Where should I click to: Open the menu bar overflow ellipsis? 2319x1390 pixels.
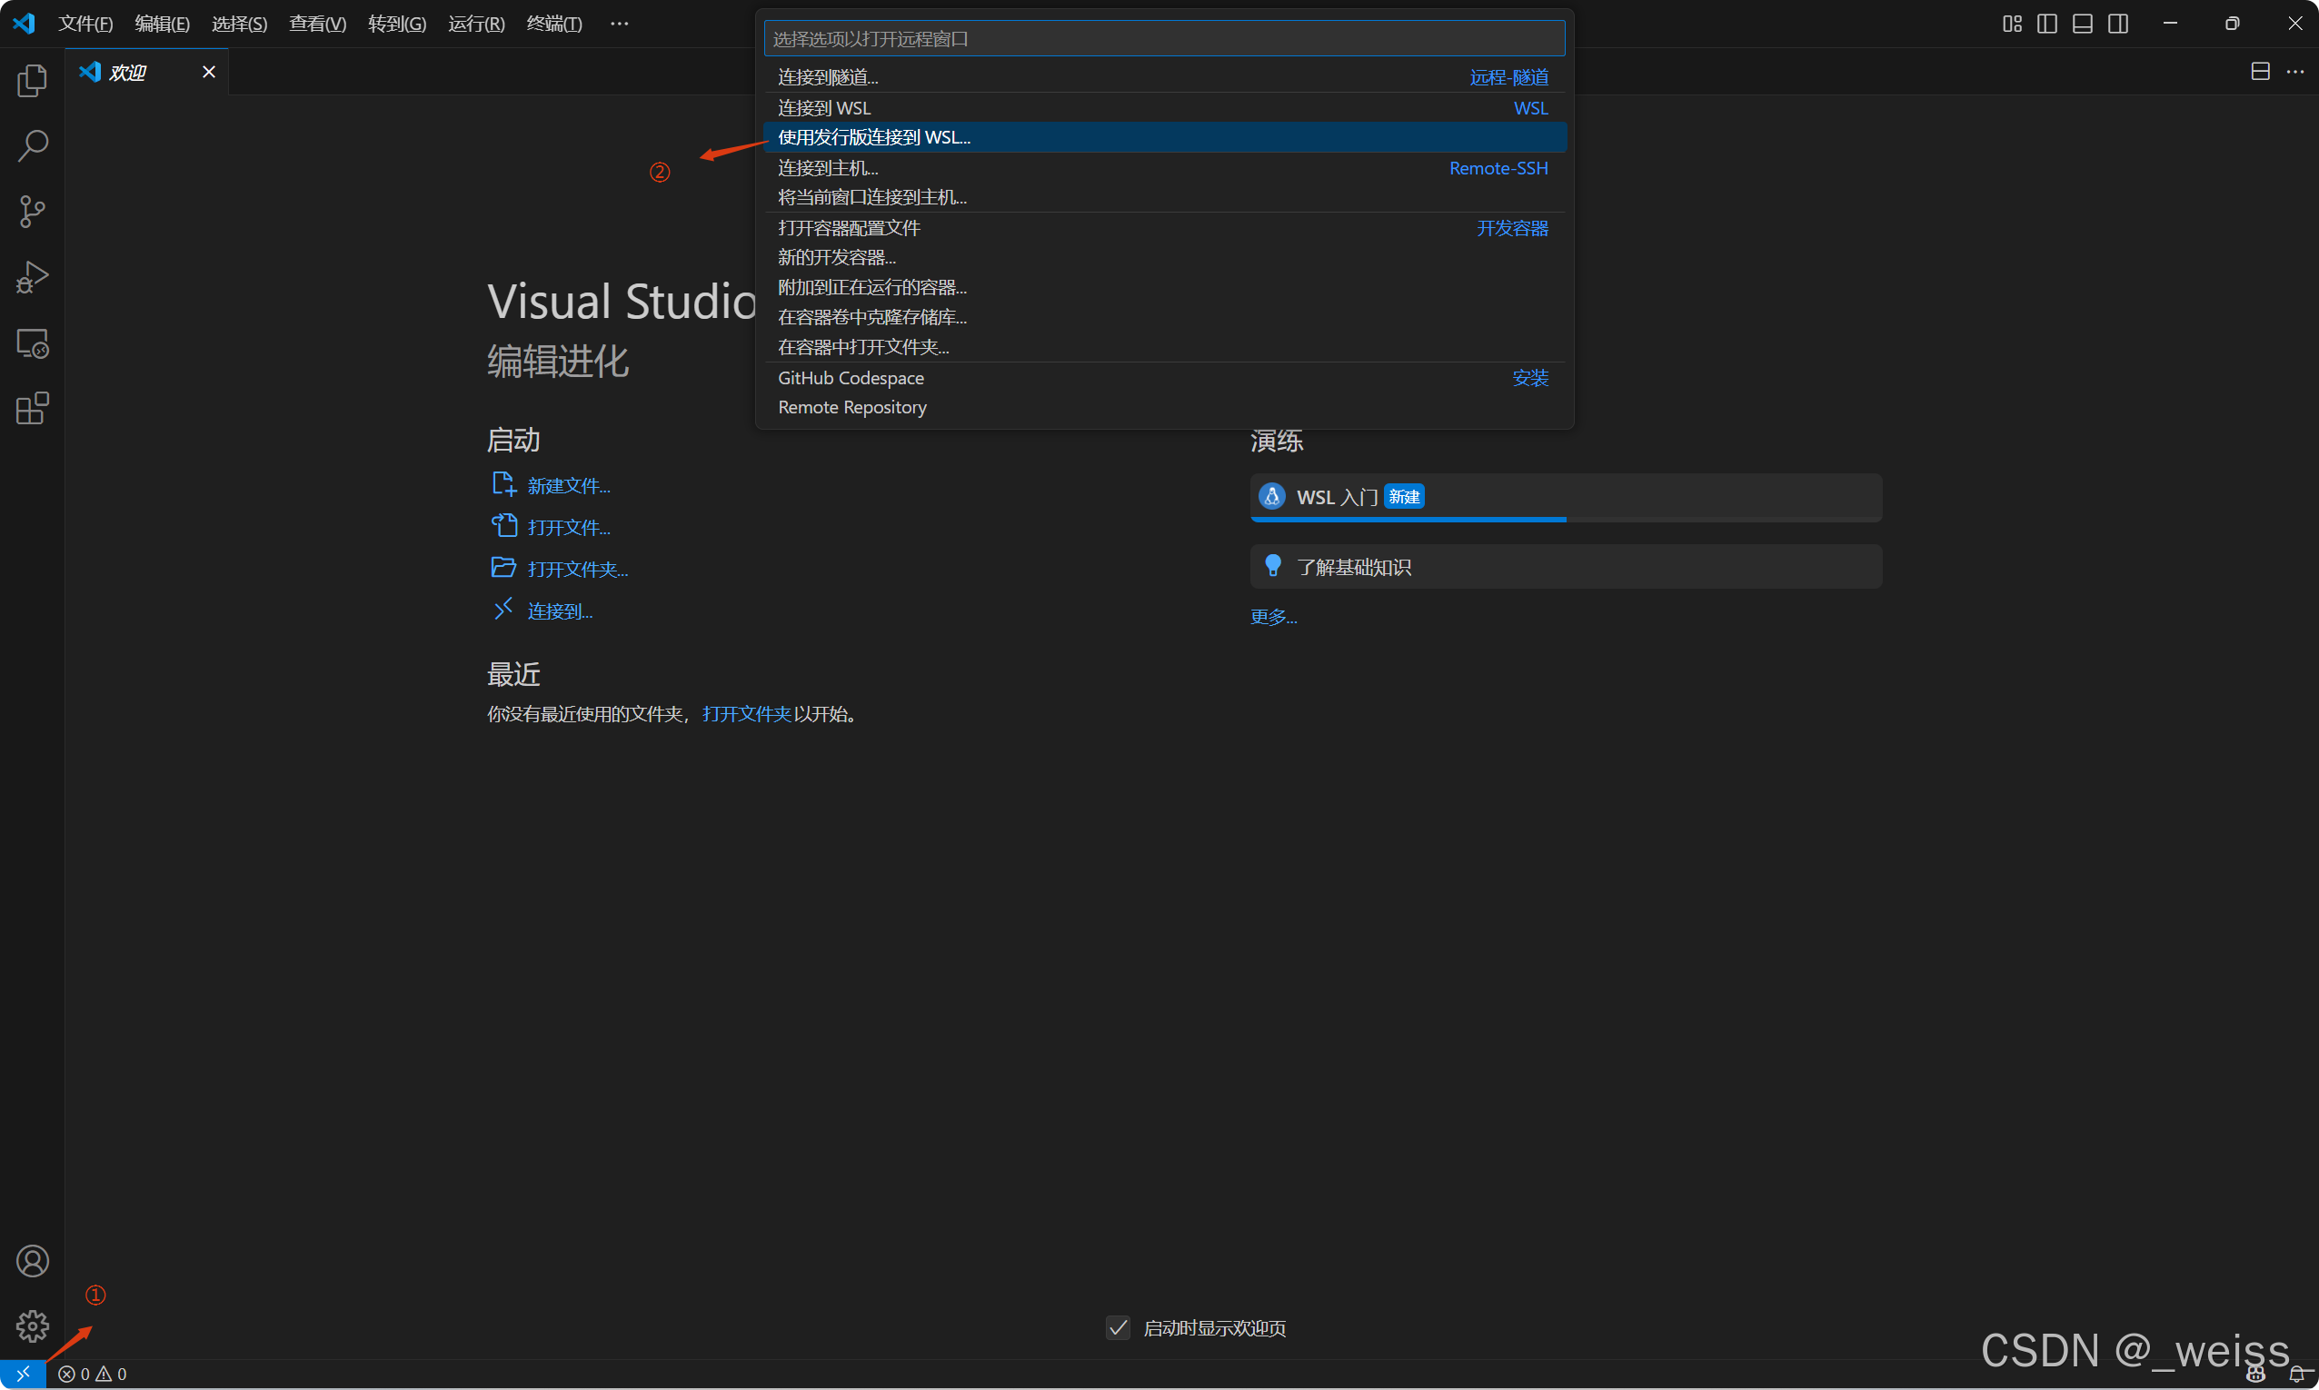tap(619, 24)
